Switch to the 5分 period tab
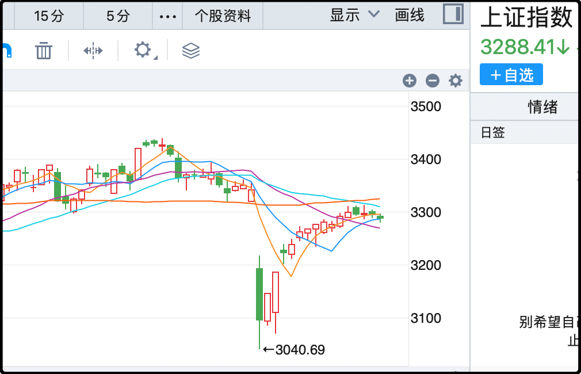581x374 pixels. [x=118, y=16]
